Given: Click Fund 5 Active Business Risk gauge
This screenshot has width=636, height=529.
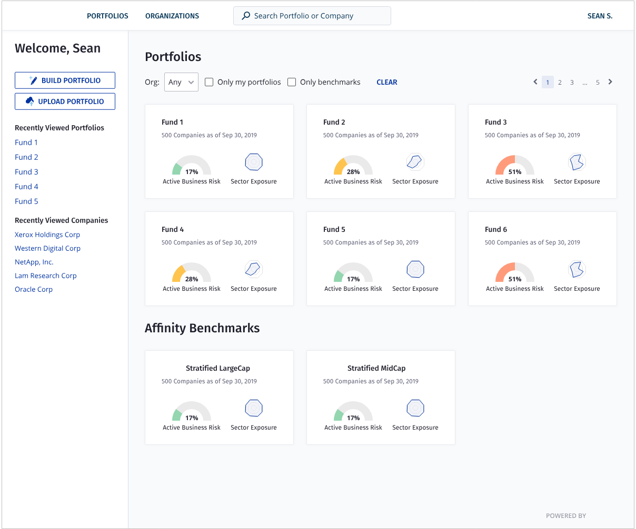Looking at the screenshot, I should click(353, 273).
